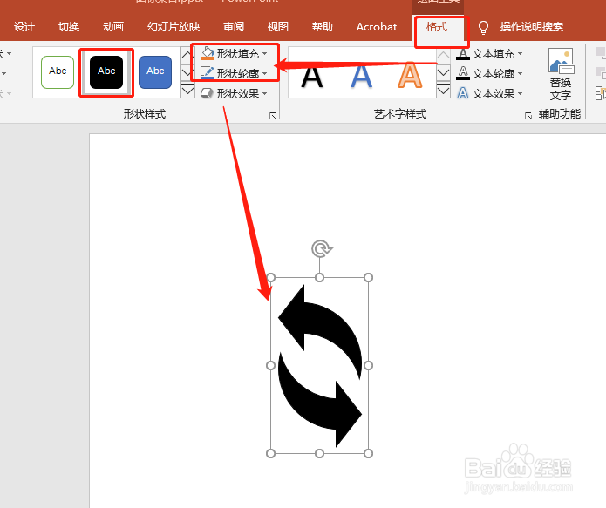Click rotation handle above arrows shape
Viewport: 606px width, 508px height.
(322, 249)
